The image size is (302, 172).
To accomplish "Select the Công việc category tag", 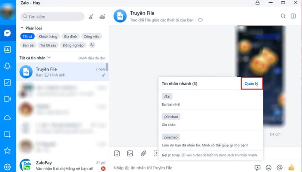I will coord(92,36).
